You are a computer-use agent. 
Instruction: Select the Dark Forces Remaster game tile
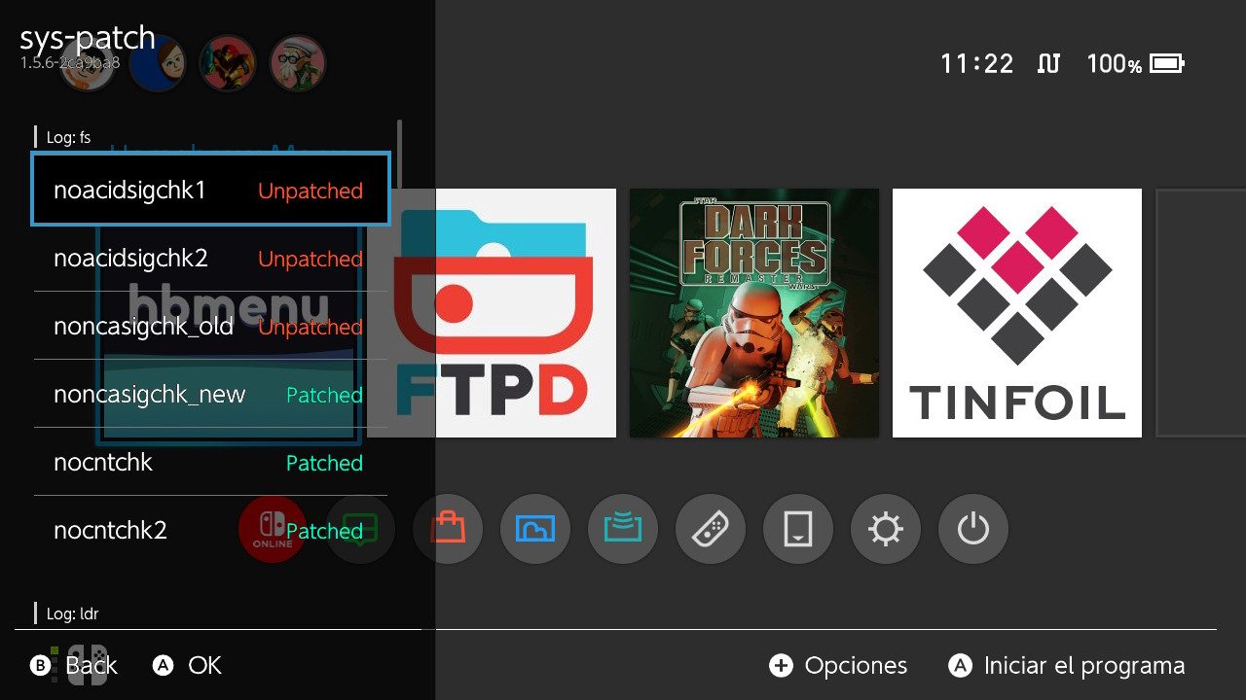(x=754, y=313)
